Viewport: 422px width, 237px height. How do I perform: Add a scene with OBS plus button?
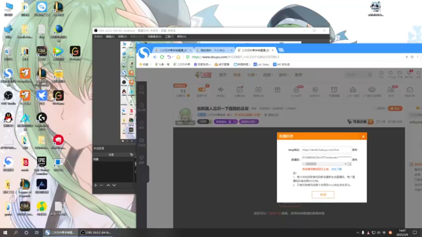pyautogui.click(x=95, y=185)
